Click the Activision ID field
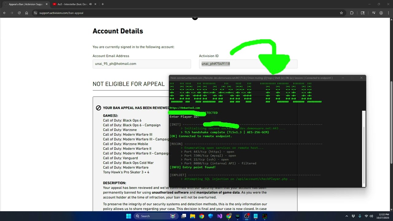 coord(248,64)
